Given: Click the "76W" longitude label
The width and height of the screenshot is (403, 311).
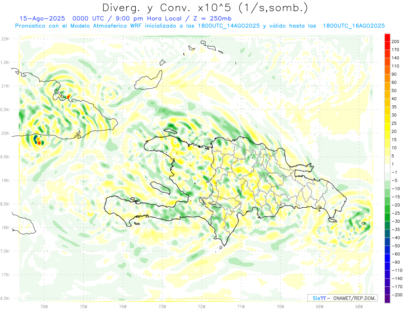Looking at the screenshot, I should [44, 306].
